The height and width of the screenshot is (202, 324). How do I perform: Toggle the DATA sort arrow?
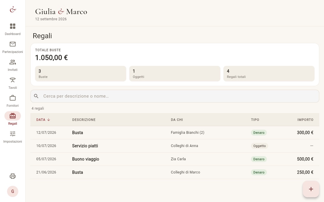[x=49, y=120]
